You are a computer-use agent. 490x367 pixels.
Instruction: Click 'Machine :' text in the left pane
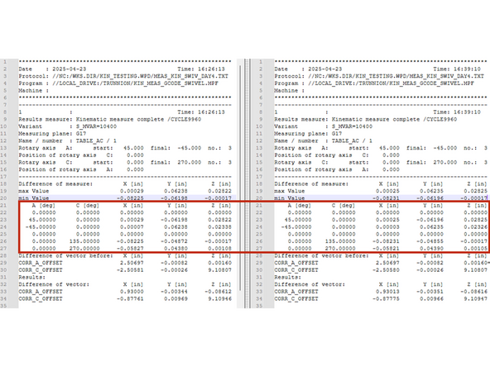34,90
